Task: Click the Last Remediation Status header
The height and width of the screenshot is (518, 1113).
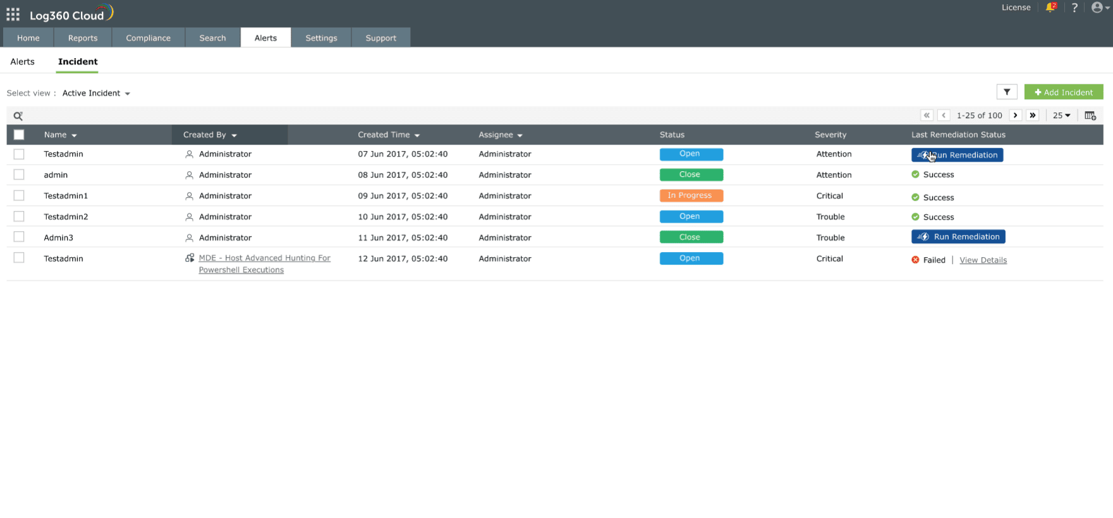Action: [x=958, y=135]
